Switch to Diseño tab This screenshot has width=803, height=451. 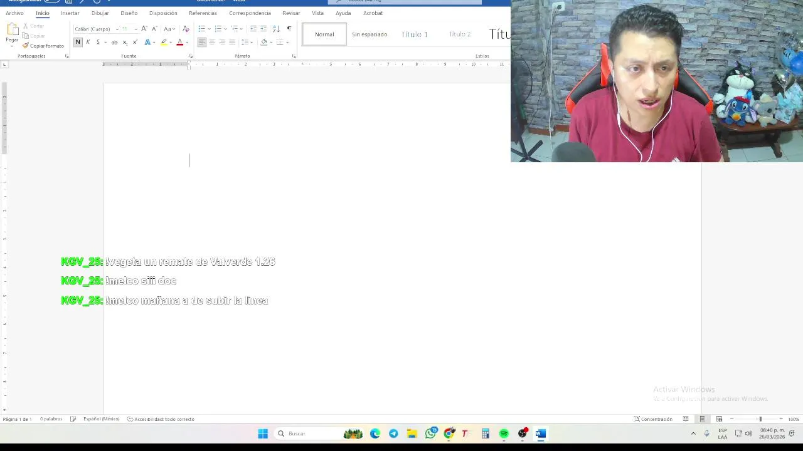(x=129, y=13)
